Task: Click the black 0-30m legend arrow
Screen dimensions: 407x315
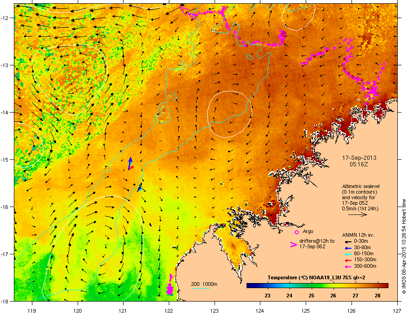Action: (347, 241)
